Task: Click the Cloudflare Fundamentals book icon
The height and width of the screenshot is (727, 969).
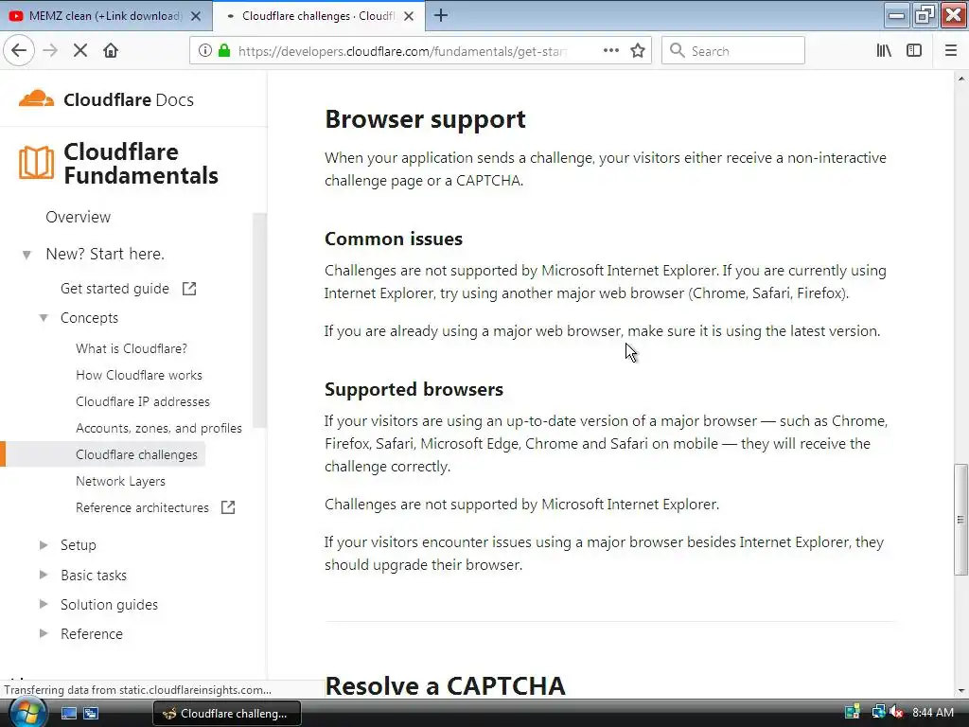Action: pos(36,163)
